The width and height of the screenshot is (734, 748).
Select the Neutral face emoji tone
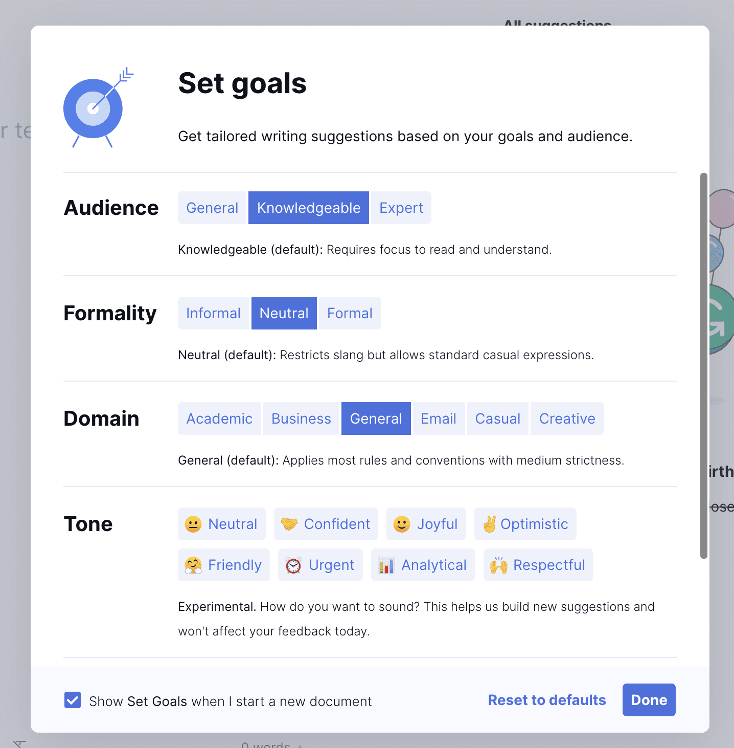(x=222, y=524)
